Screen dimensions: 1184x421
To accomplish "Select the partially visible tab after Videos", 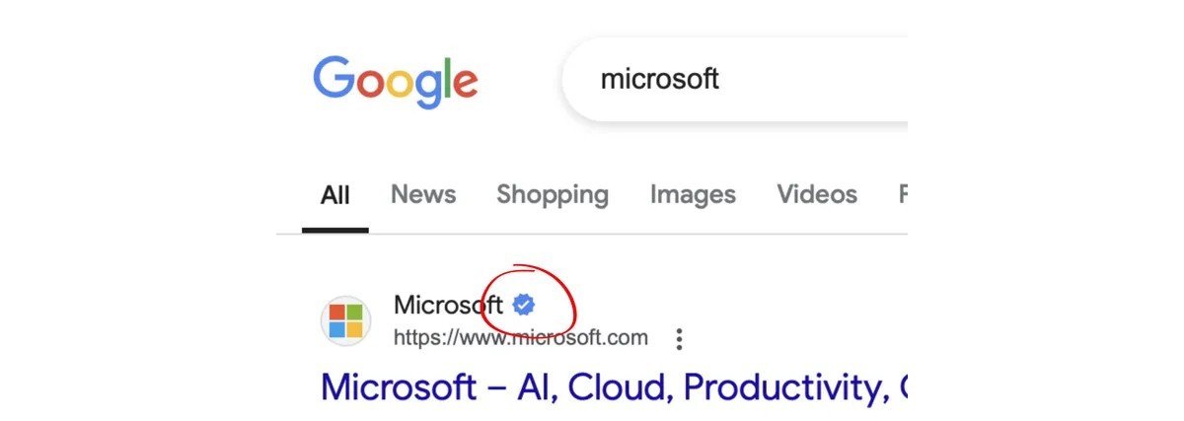I will click(x=902, y=194).
